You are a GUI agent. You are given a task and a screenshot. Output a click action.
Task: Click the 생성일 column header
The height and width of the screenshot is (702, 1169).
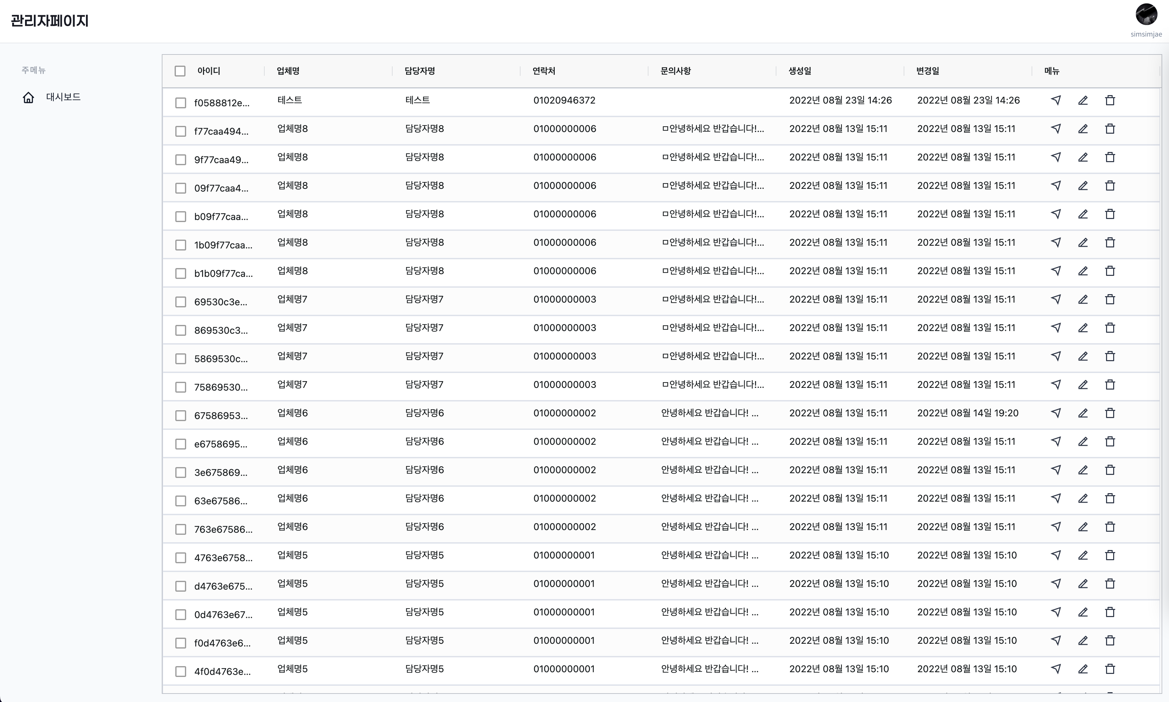coord(800,71)
